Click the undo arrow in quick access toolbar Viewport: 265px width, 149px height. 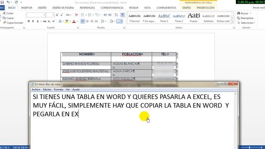8,2
